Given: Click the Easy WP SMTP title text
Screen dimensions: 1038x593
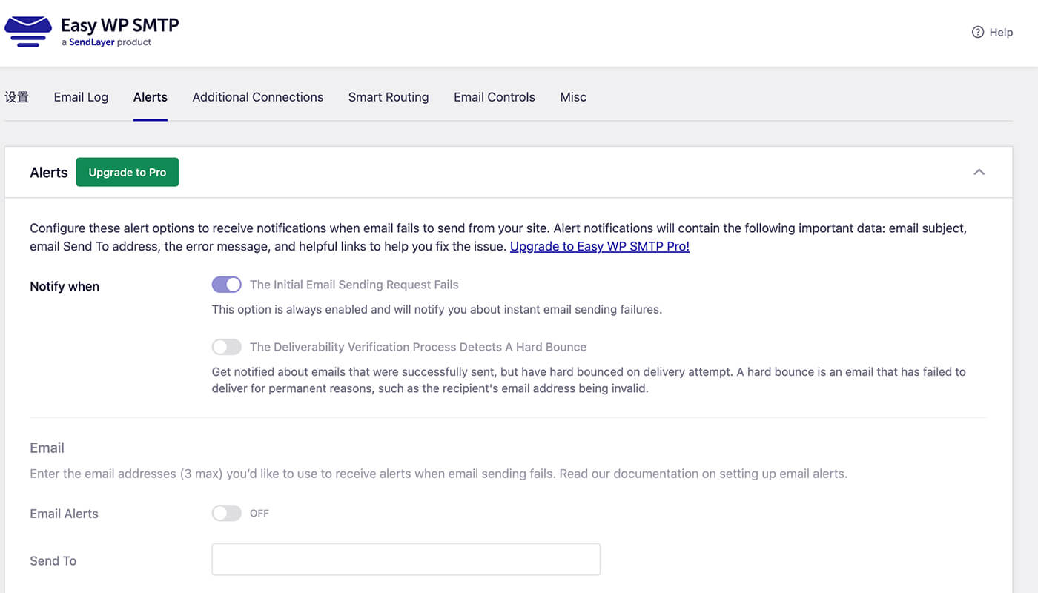Looking at the screenshot, I should tap(120, 24).
